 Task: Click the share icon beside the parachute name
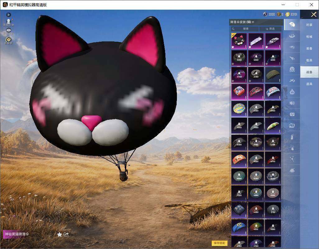point(66,234)
